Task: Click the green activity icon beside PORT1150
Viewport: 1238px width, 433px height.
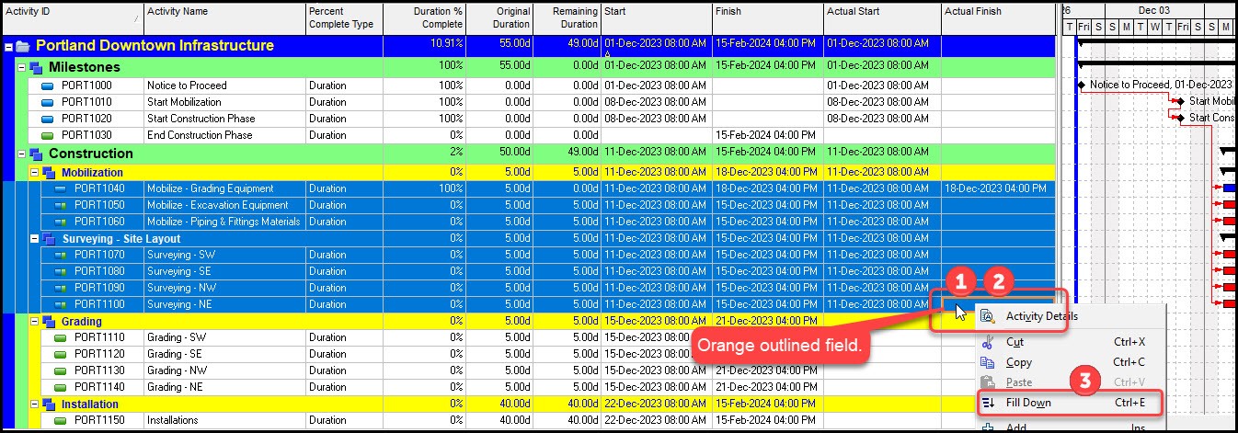Action: pyautogui.click(x=62, y=421)
